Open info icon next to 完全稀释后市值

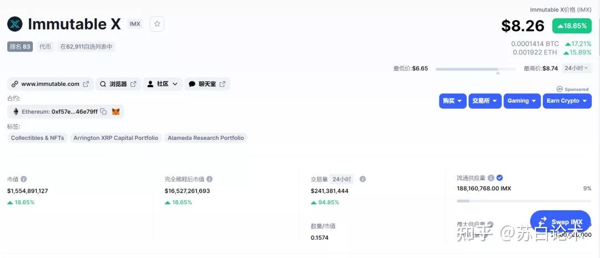tap(209, 179)
